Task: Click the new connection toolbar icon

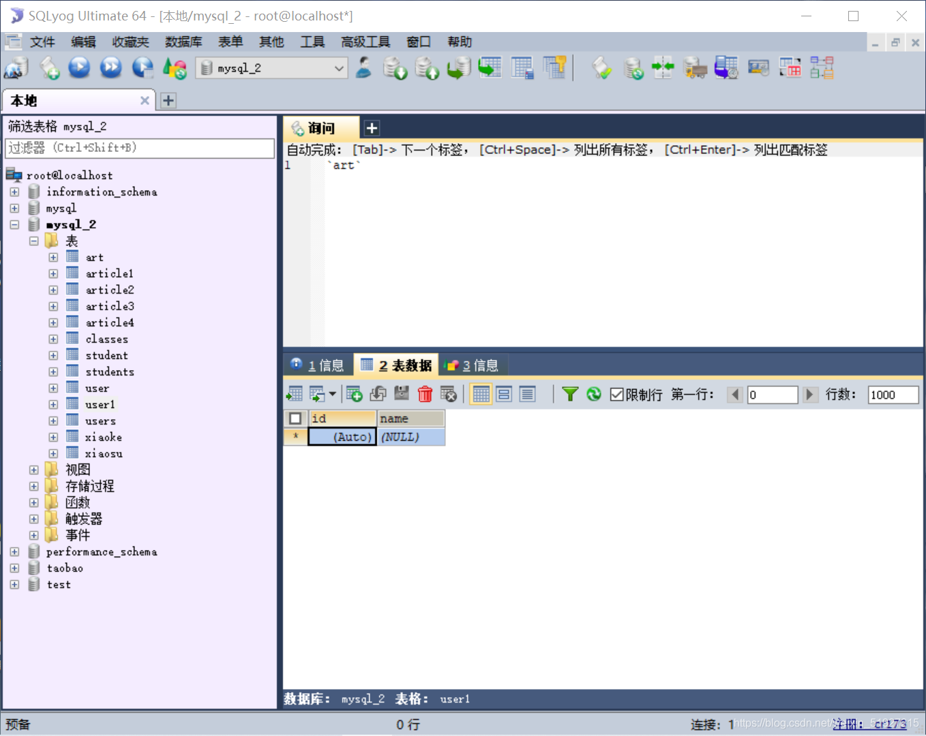Action: click(16, 67)
